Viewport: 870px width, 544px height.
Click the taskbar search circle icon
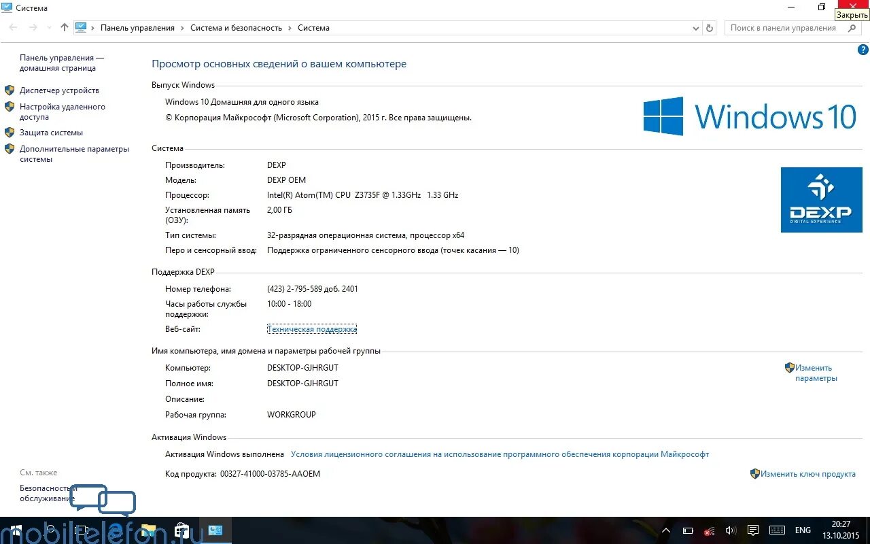coord(50,529)
